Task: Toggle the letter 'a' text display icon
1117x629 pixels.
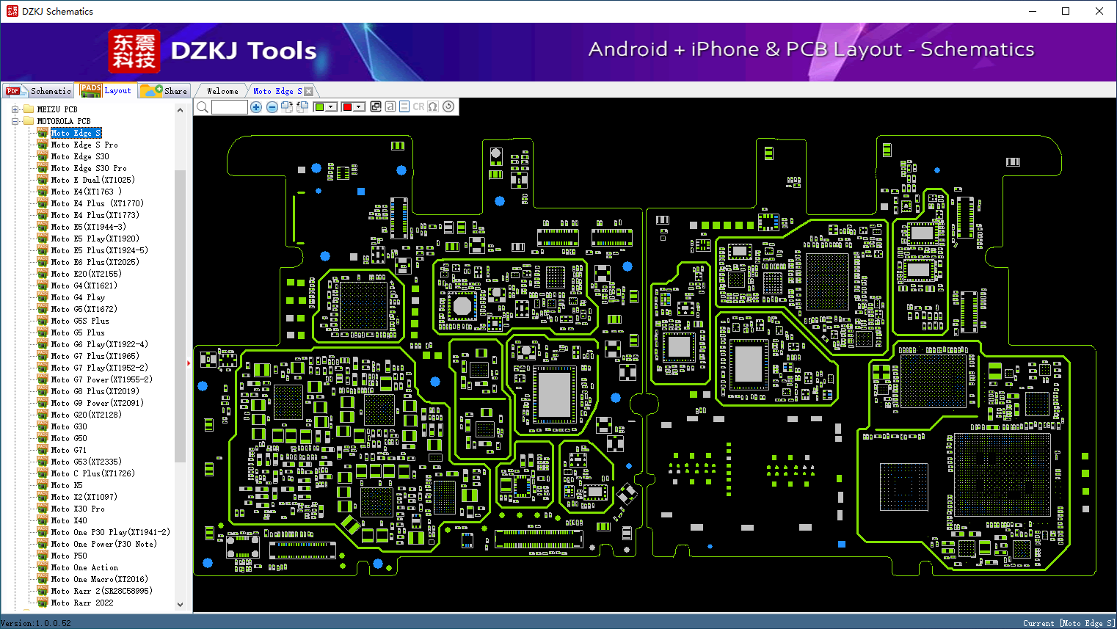Action: (x=390, y=106)
